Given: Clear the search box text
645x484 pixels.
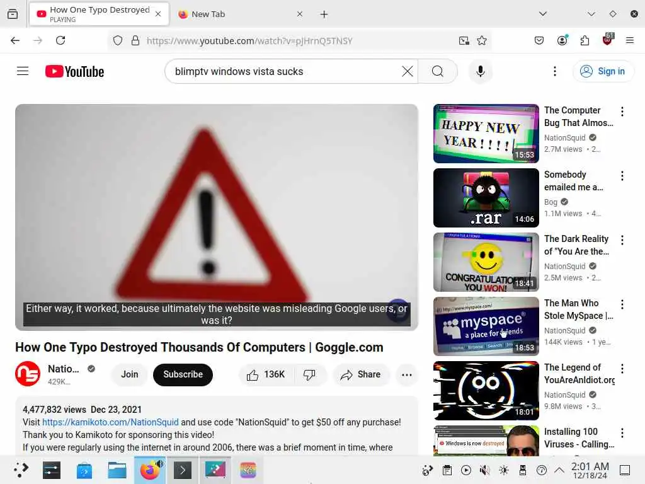Looking at the screenshot, I should click(x=408, y=71).
